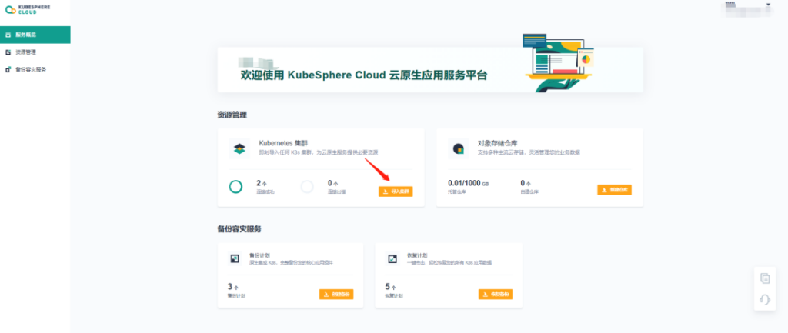Click the 资源管理 section heading
The width and height of the screenshot is (788, 333).
[x=232, y=115]
